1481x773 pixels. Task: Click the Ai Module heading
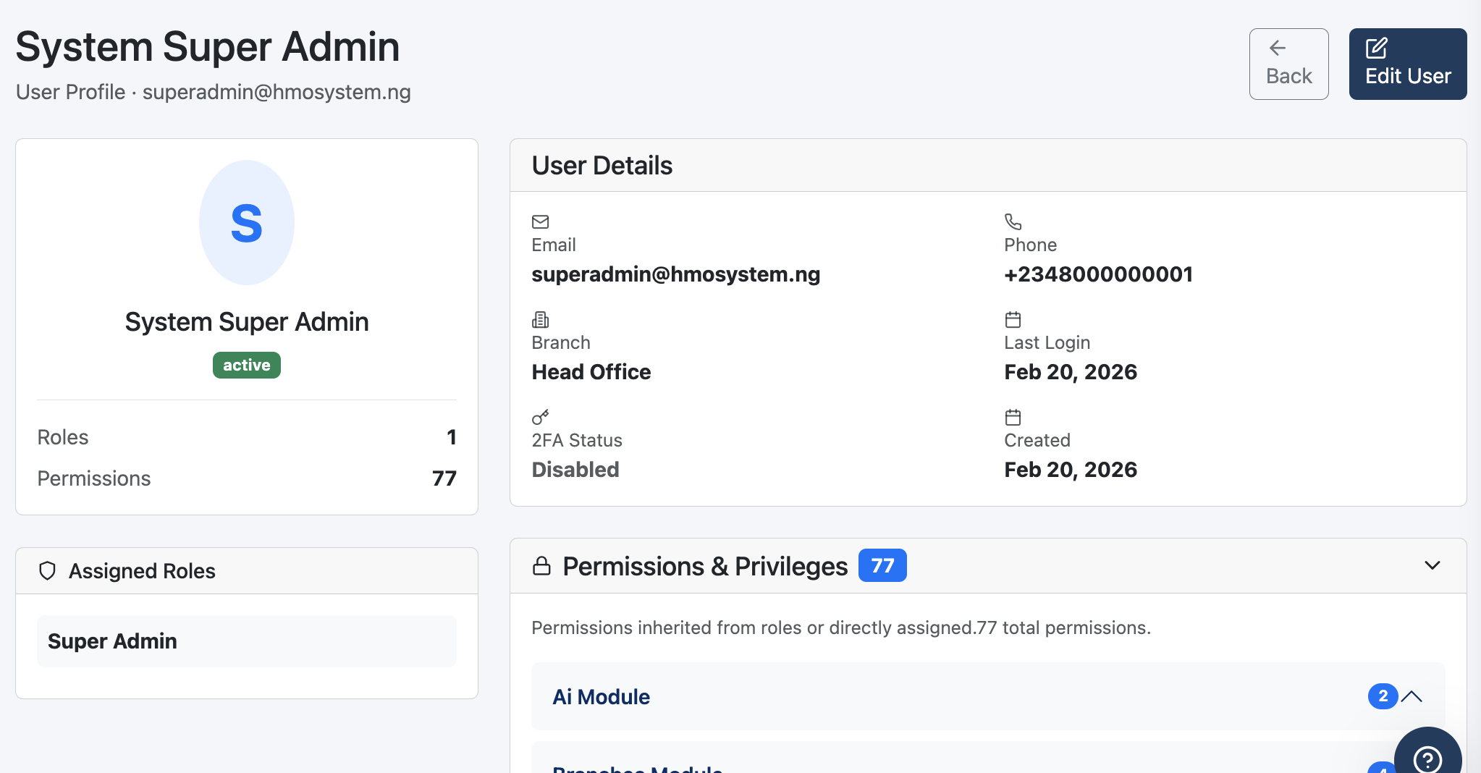tap(602, 696)
